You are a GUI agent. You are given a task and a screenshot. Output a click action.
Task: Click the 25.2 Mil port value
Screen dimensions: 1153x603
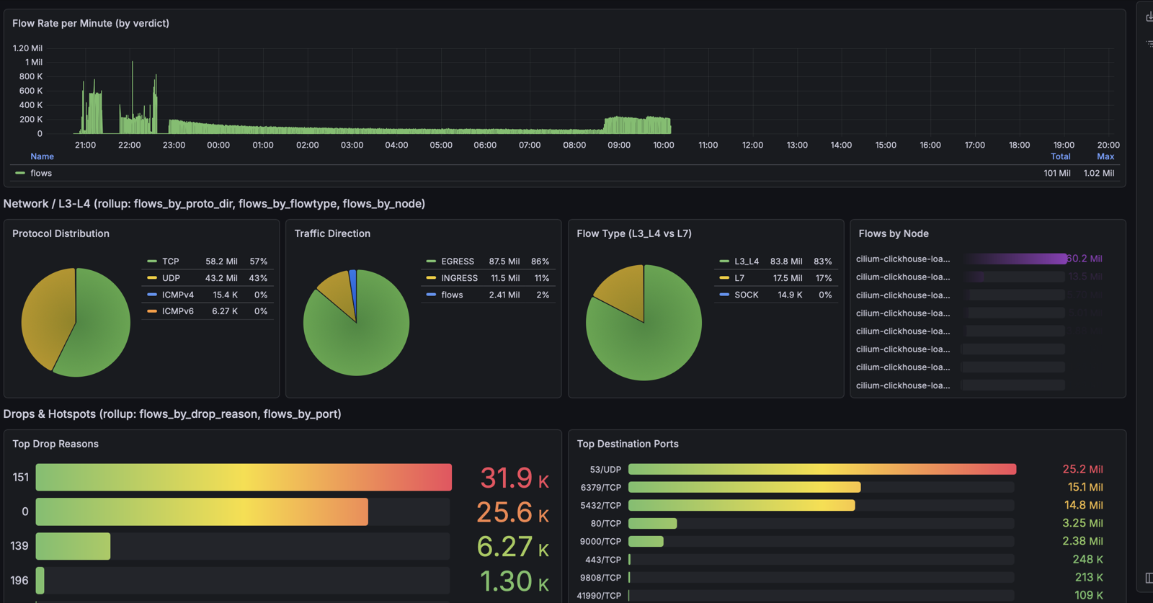1082,469
